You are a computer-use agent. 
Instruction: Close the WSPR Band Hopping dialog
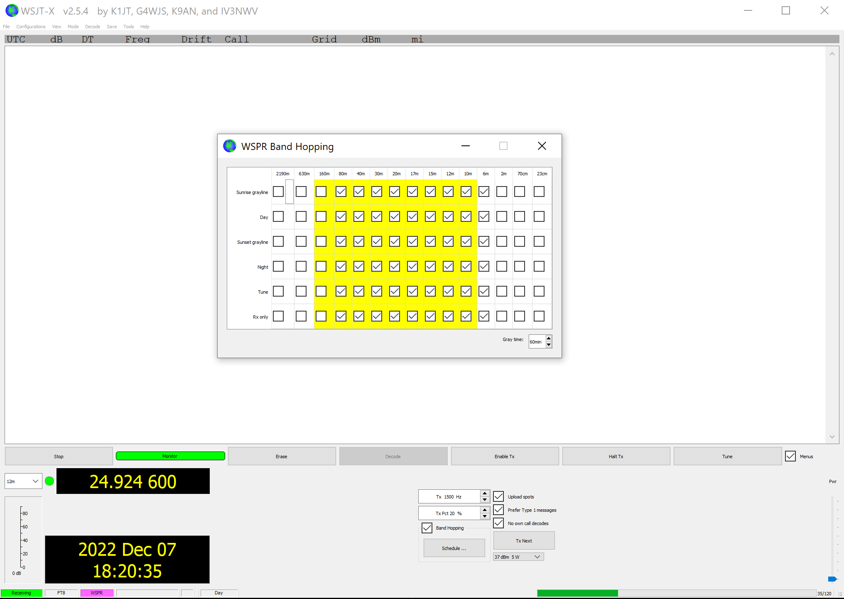(x=542, y=146)
